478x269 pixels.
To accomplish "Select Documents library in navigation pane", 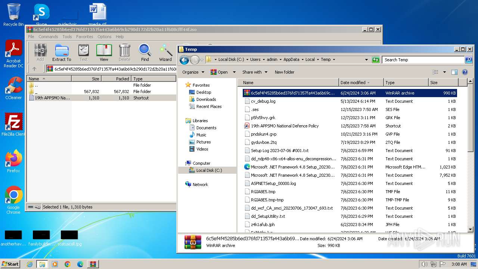I will (x=206, y=128).
